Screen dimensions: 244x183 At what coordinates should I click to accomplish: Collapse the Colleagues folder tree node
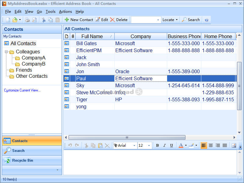(x=6, y=52)
